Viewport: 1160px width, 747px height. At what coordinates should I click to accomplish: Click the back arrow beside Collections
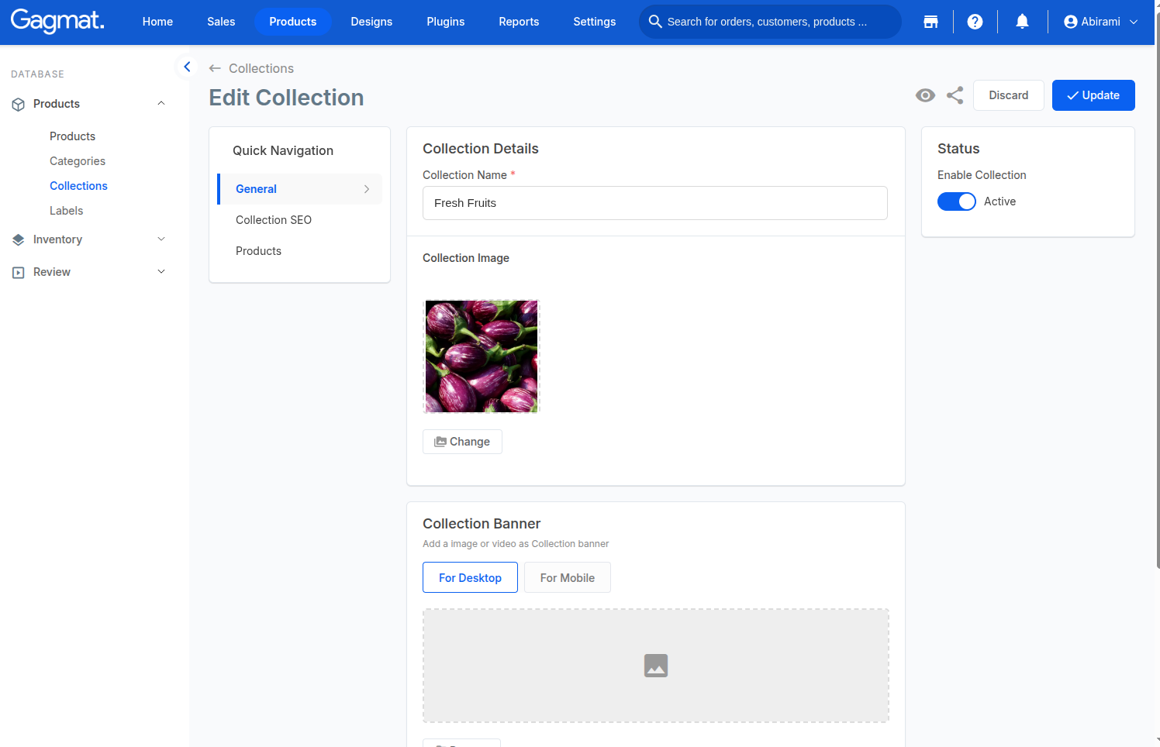[x=215, y=68]
